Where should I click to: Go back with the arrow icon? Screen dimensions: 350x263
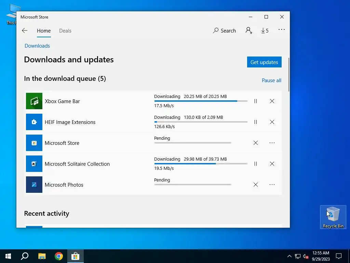tap(25, 30)
